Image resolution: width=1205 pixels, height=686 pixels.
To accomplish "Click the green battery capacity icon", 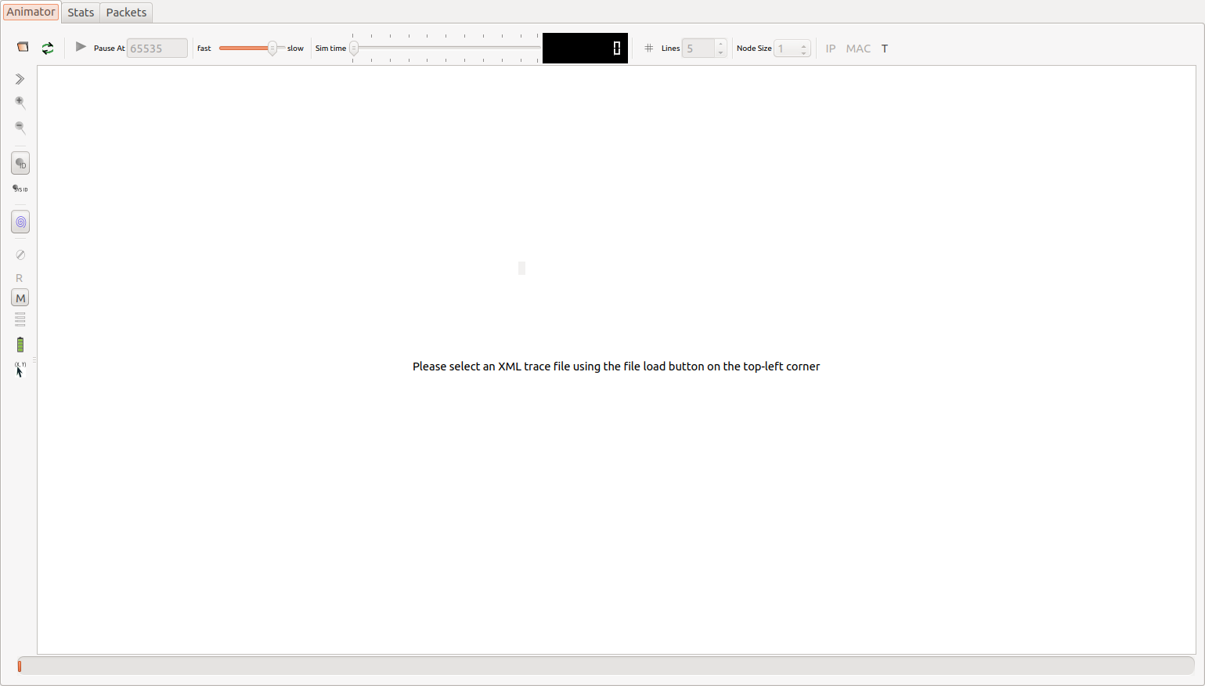I will [x=20, y=345].
